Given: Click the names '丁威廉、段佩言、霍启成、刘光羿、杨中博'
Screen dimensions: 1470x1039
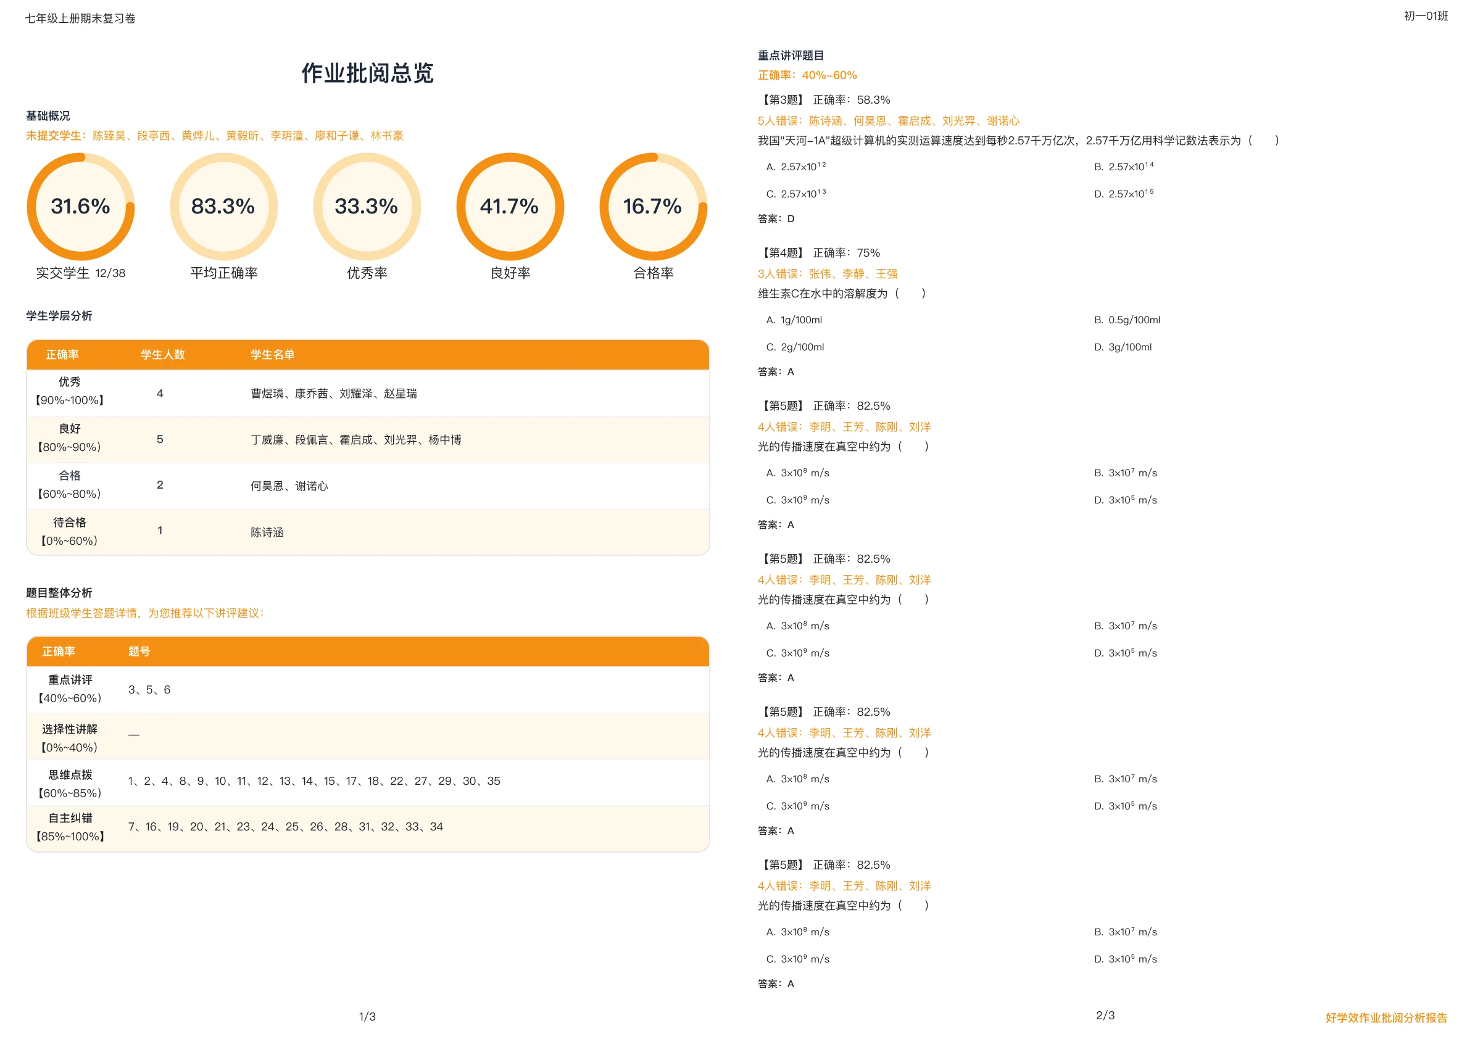Looking at the screenshot, I should 356,440.
